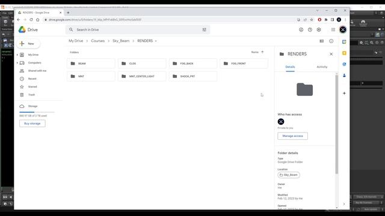The height and width of the screenshot is (216, 385).
Task: Select the MNT folder
Action: 91,76
